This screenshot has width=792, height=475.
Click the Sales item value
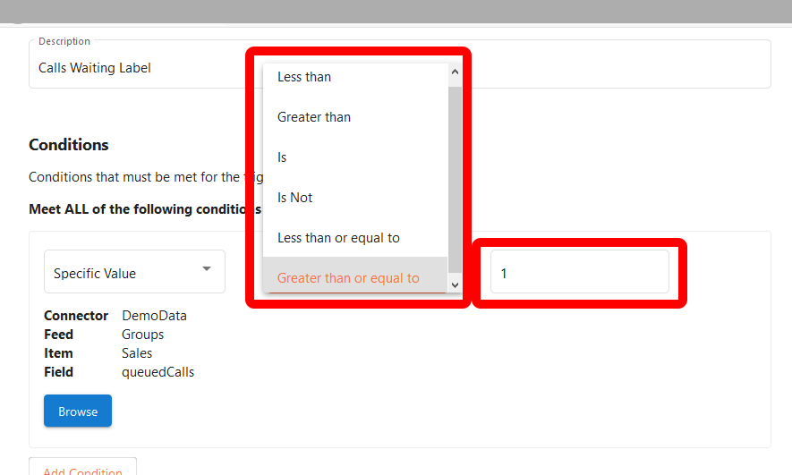click(137, 353)
